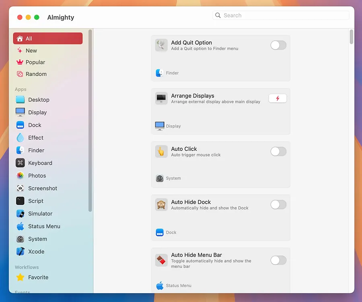Run the Arrange Displays lightning button

(x=278, y=99)
